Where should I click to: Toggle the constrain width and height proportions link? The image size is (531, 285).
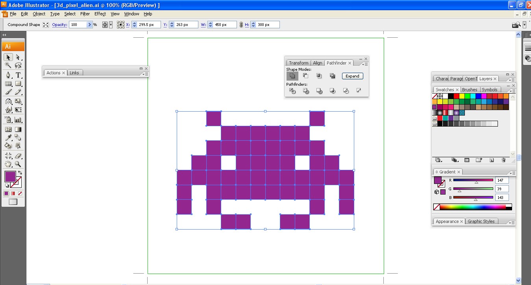[241, 25]
